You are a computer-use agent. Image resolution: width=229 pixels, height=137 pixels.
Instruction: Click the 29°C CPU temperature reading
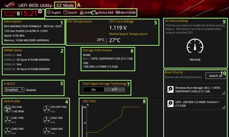(x=101, y=40)
